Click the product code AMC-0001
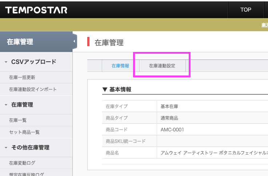 pyautogui.click(x=172, y=130)
